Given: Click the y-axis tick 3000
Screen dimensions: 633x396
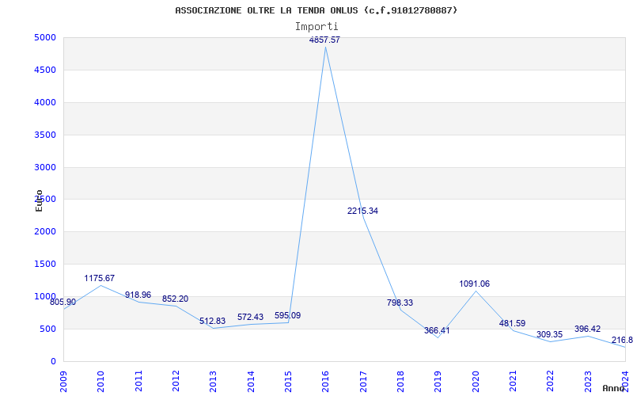Looking at the screenshot, I should point(45,167).
